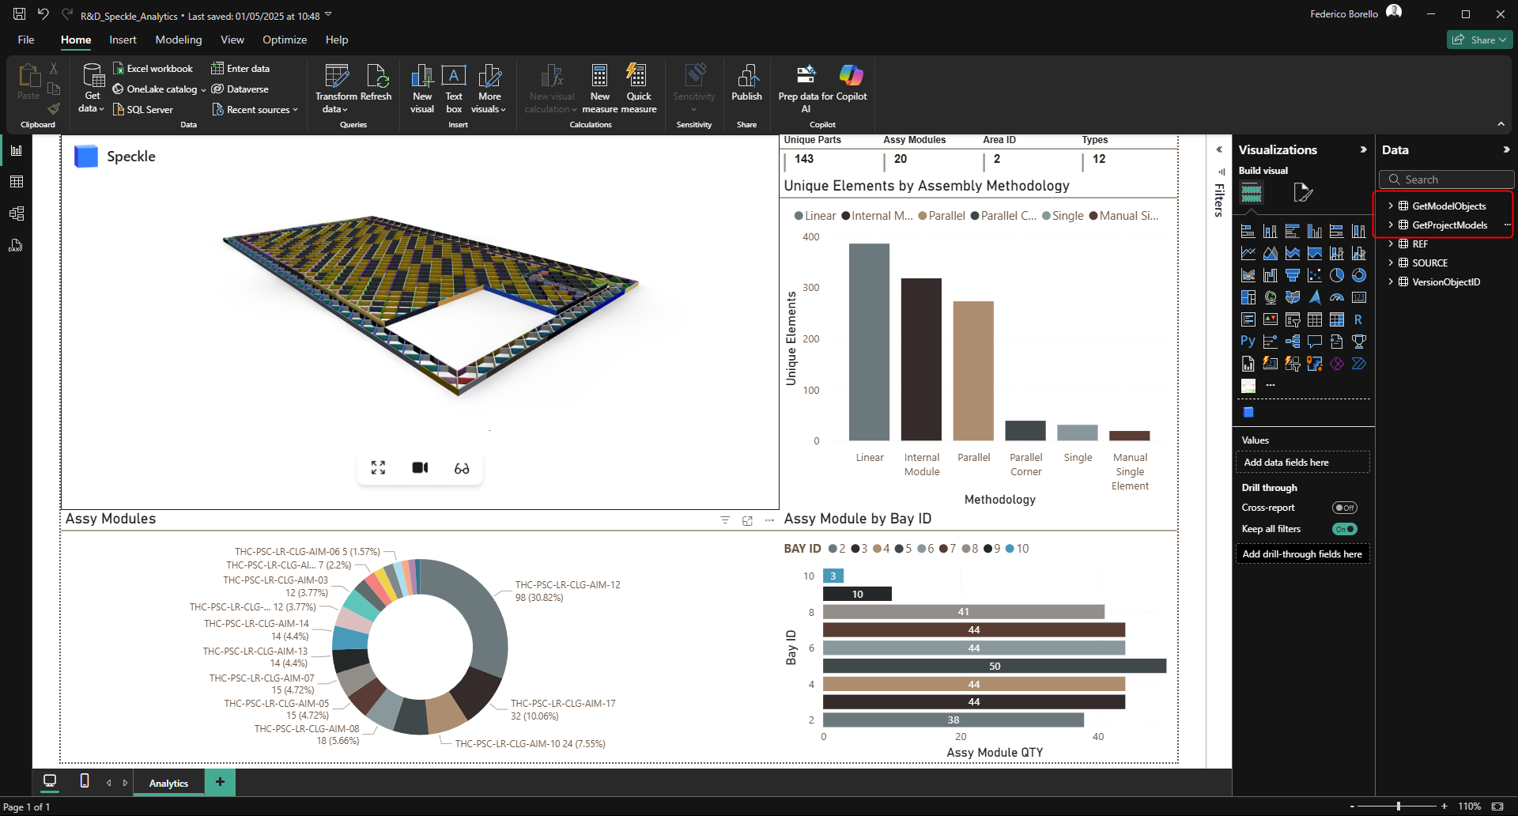
Task: Select the R script visual
Action: coord(1359,319)
